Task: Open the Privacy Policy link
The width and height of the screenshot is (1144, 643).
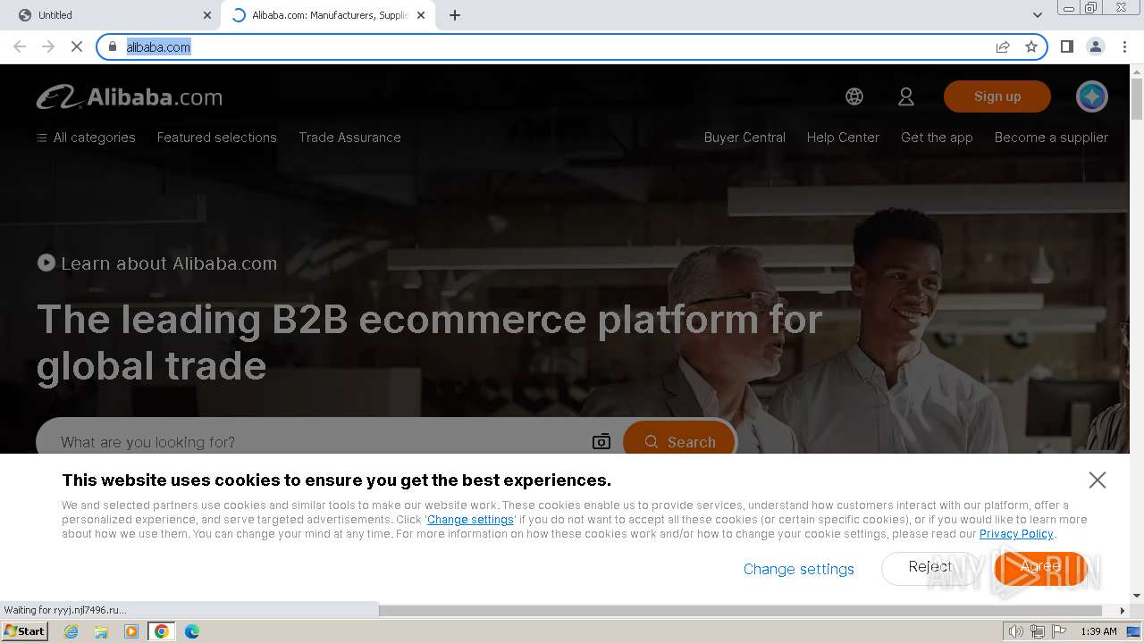Action: click(1016, 534)
